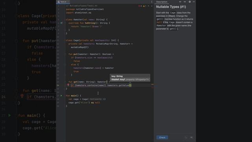
Task: Jump to next highlighted problem arrow
Action: [152, 6]
